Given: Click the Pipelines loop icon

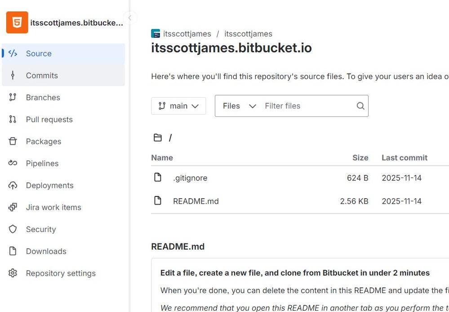Looking at the screenshot, I should (x=13, y=163).
